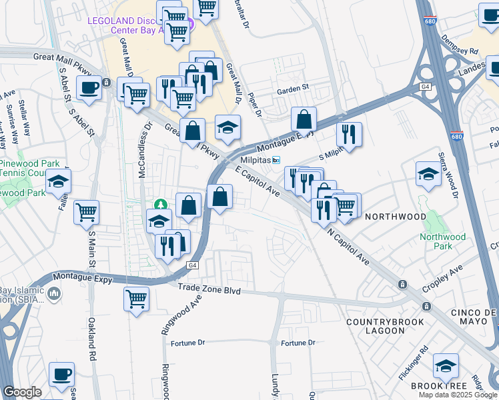Click the shopping cart marker below Montague Expy

click(136, 299)
